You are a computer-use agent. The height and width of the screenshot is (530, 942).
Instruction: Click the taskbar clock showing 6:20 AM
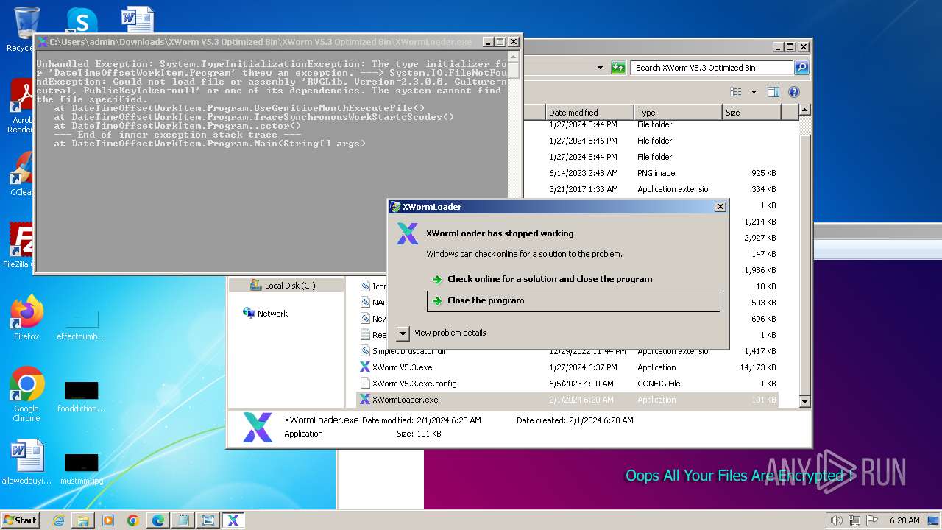pos(904,520)
